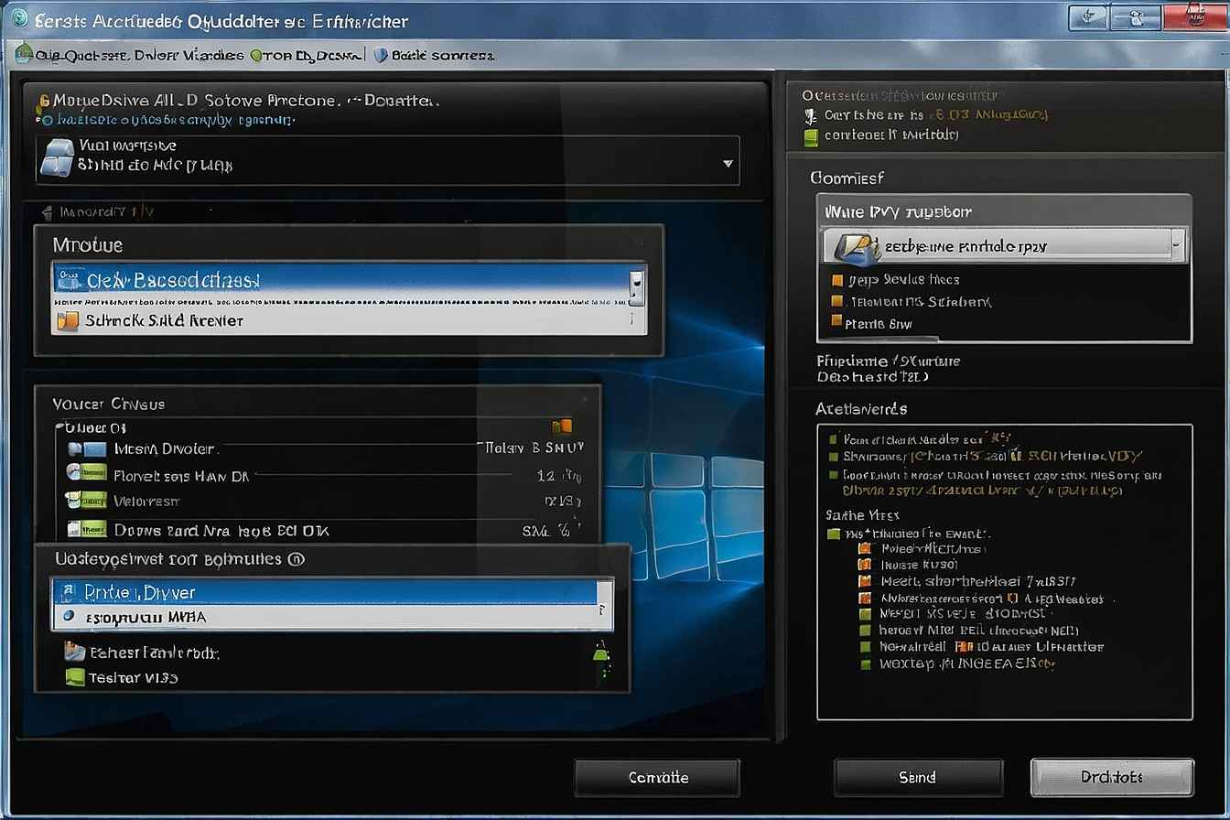Click the shield icon on the toolbar
This screenshot has height=820, width=1230.
[x=378, y=55]
